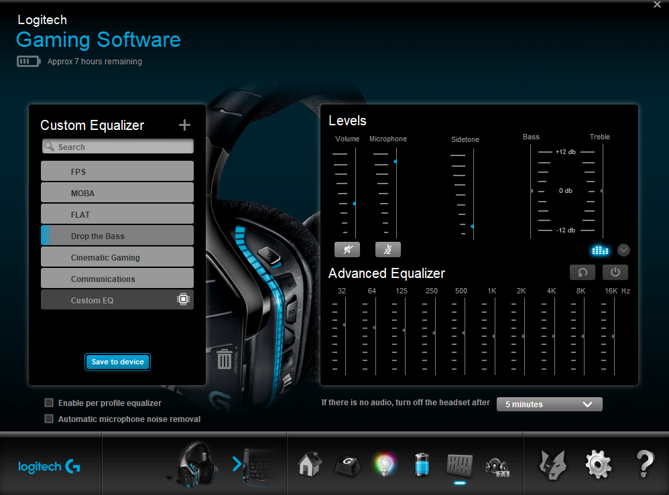
Task: Click the battery status icon
Action: [x=29, y=62]
